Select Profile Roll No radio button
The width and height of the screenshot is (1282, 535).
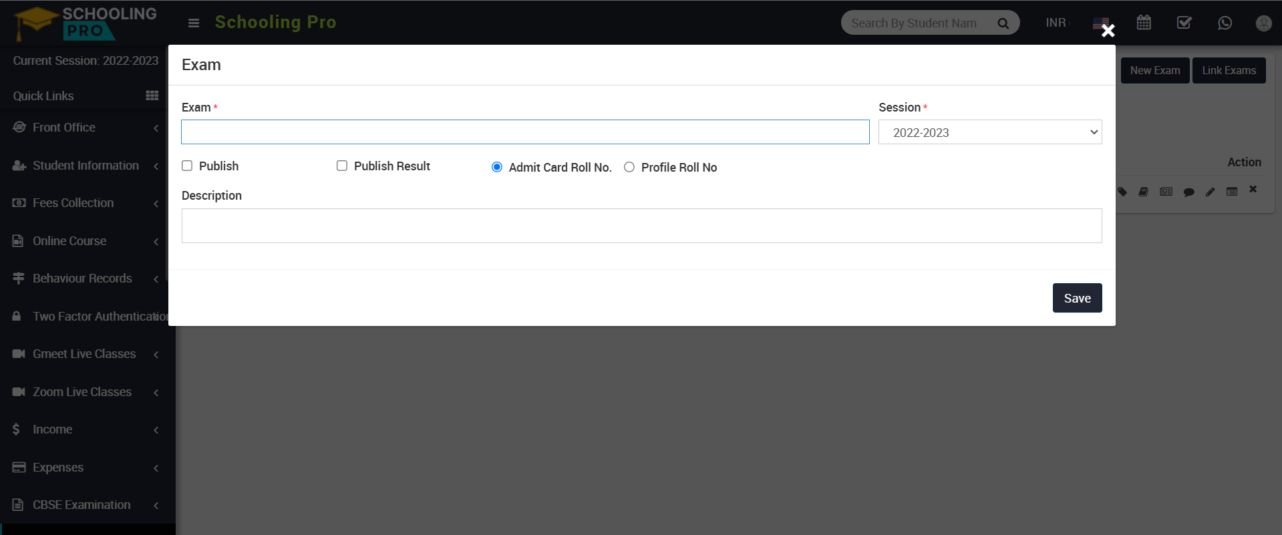(629, 167)
